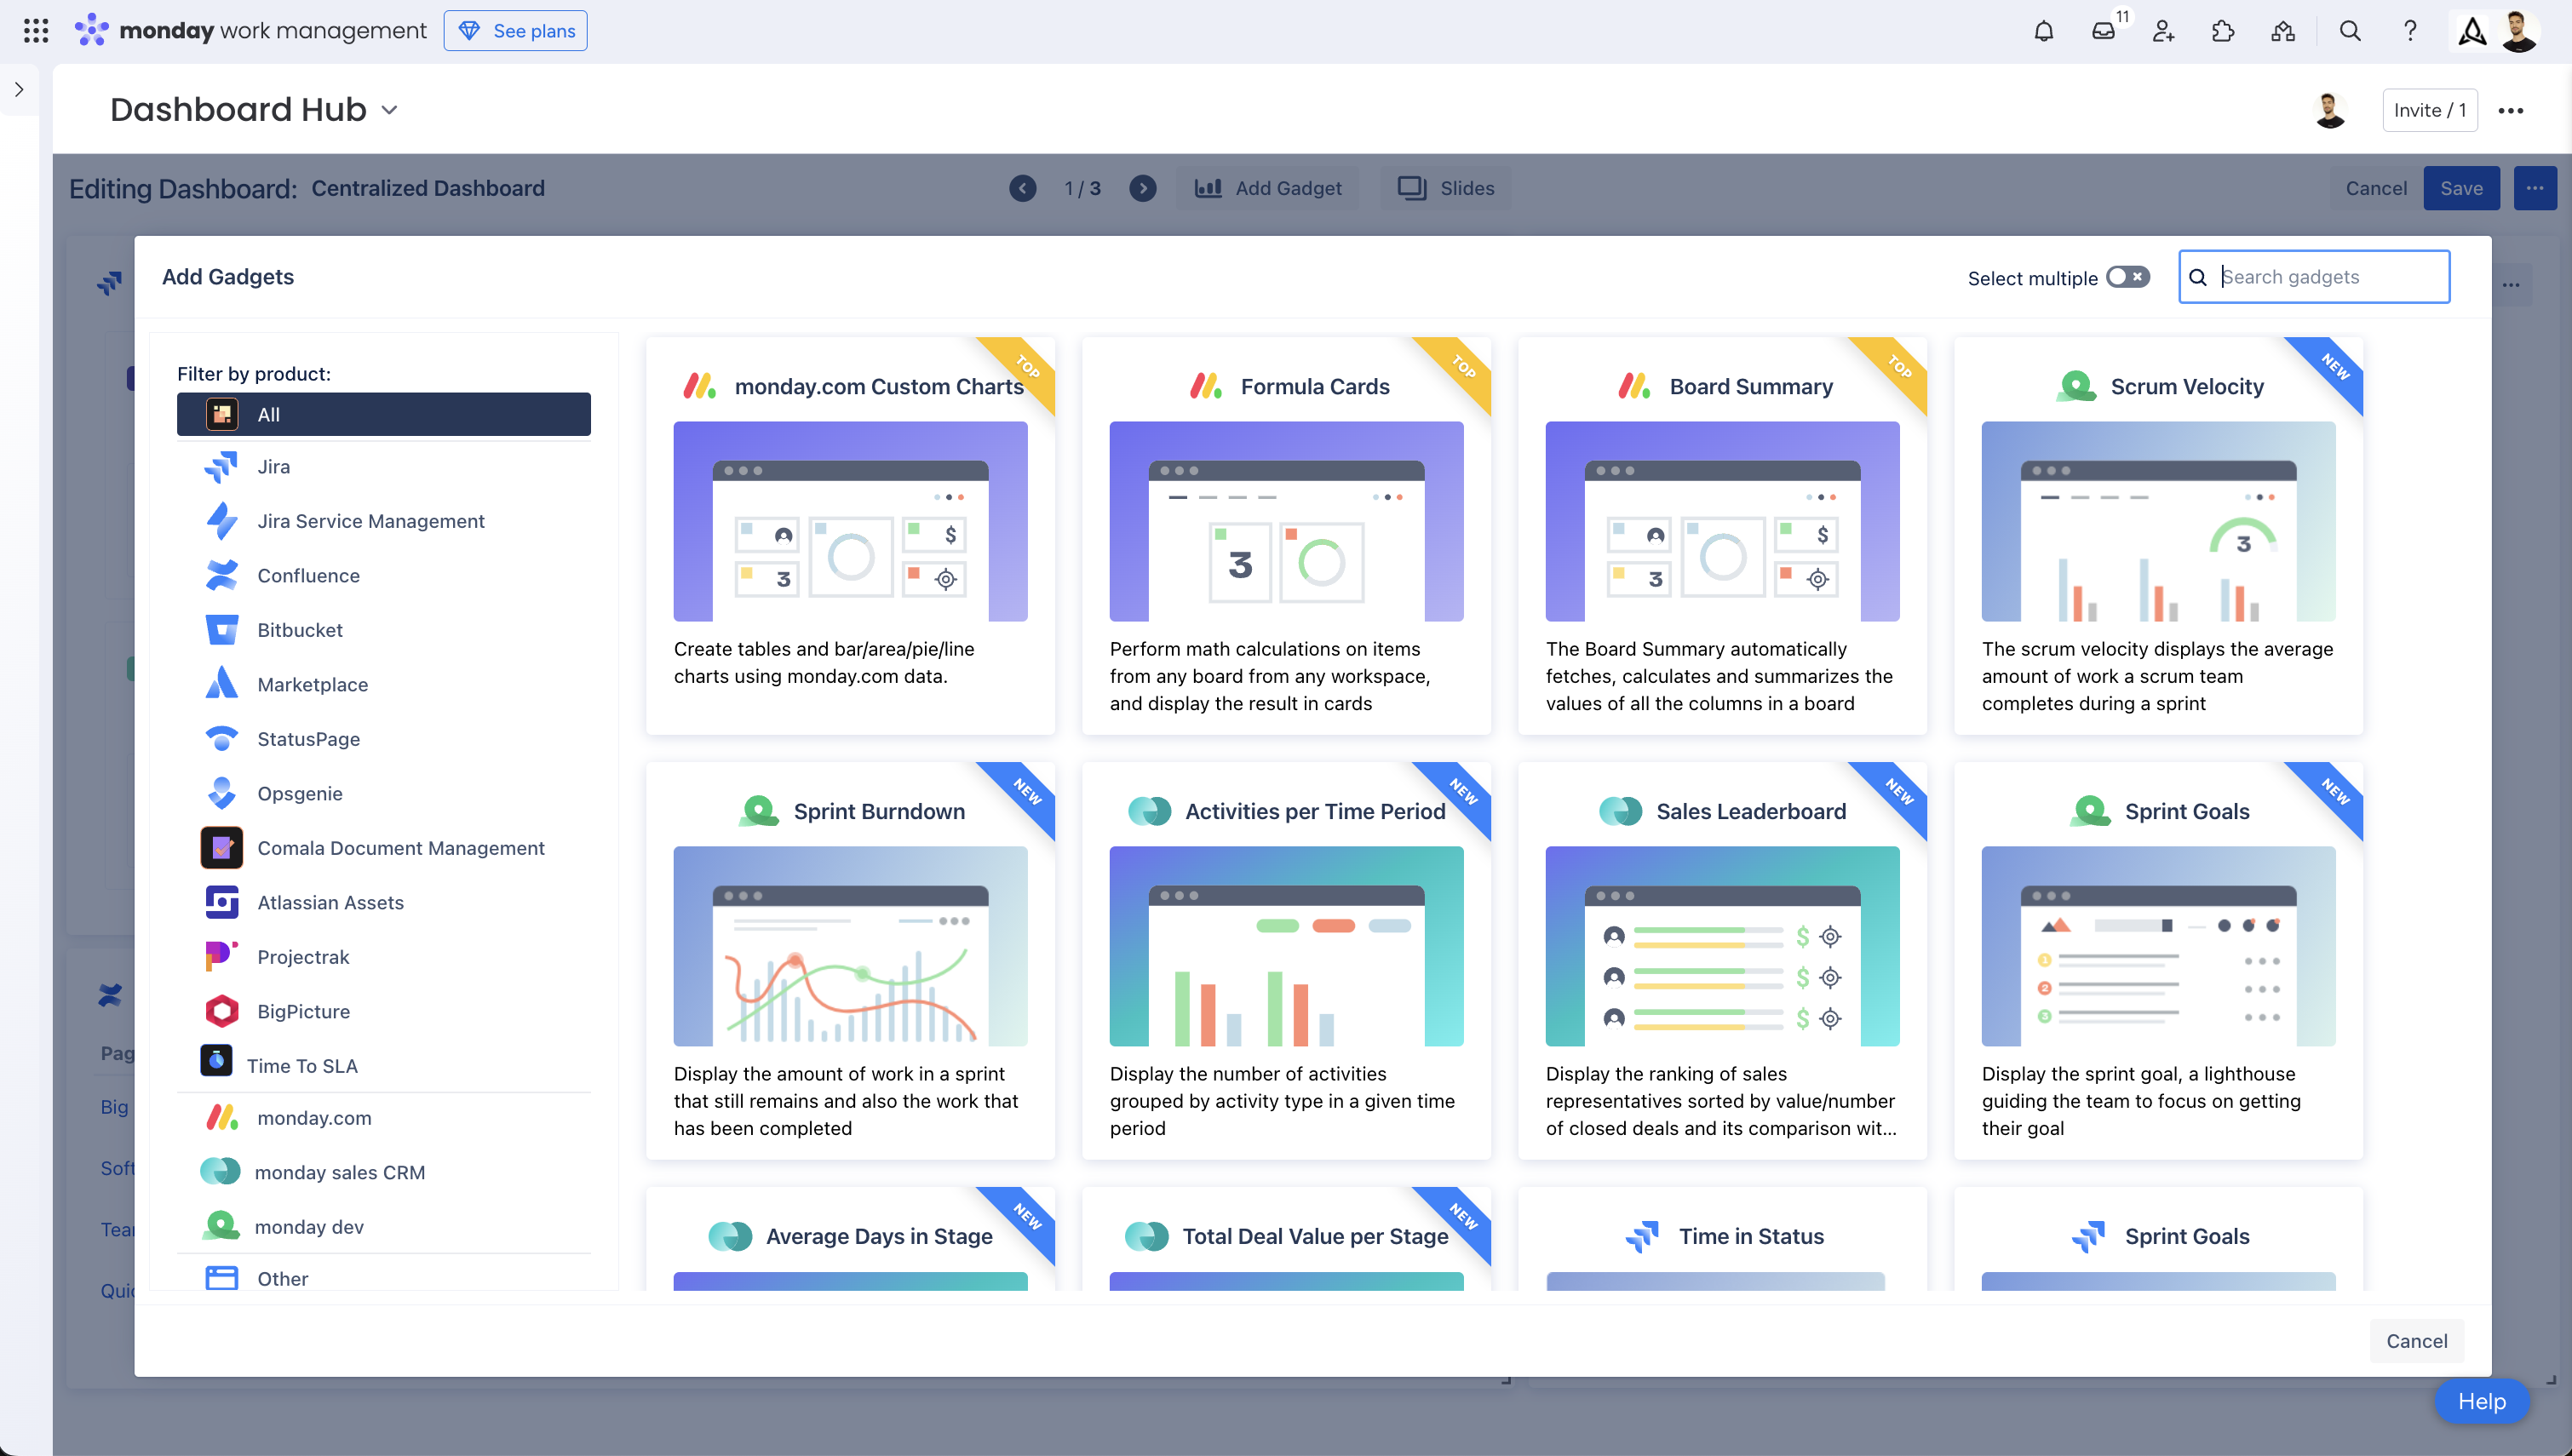Open the apps puzzle piece icon

(x=2223, y=31)
